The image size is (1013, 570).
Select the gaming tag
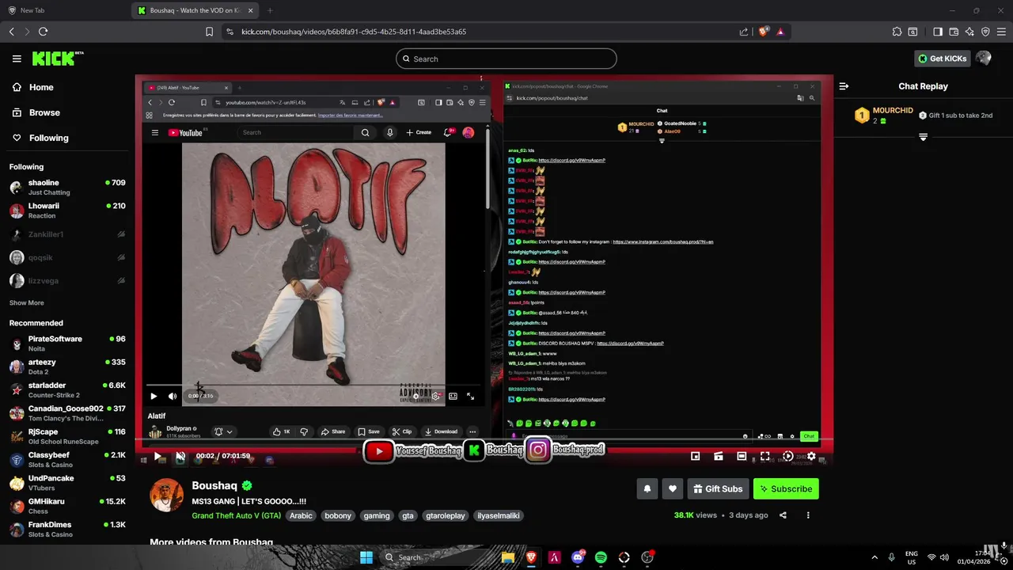[377, 515]
